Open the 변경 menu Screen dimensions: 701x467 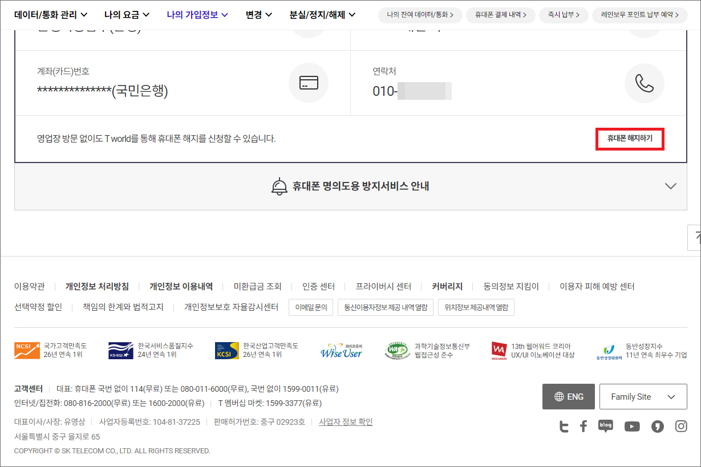pyautogui.click(x=259, y=15)
